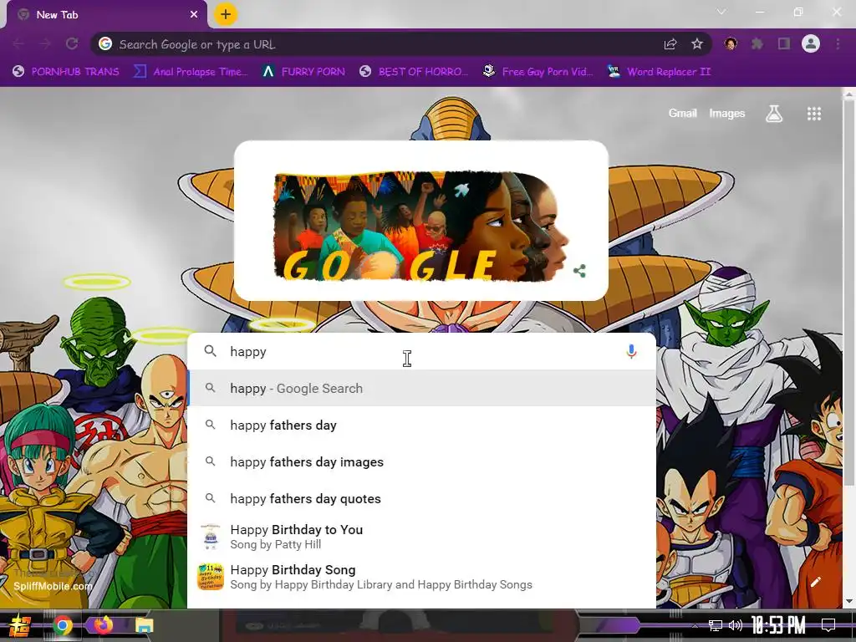Viewport: 856px width, 642px height.
Task: Open a new tab with plus button
Action: pyautogui.click(x=226, y=15)
